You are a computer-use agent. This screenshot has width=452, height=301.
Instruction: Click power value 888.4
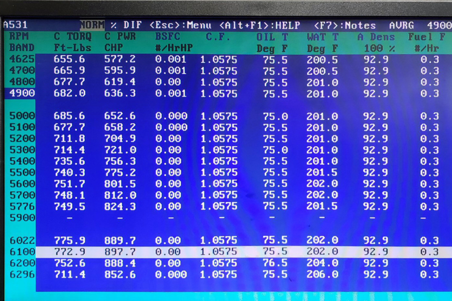[x=120, y=263]
